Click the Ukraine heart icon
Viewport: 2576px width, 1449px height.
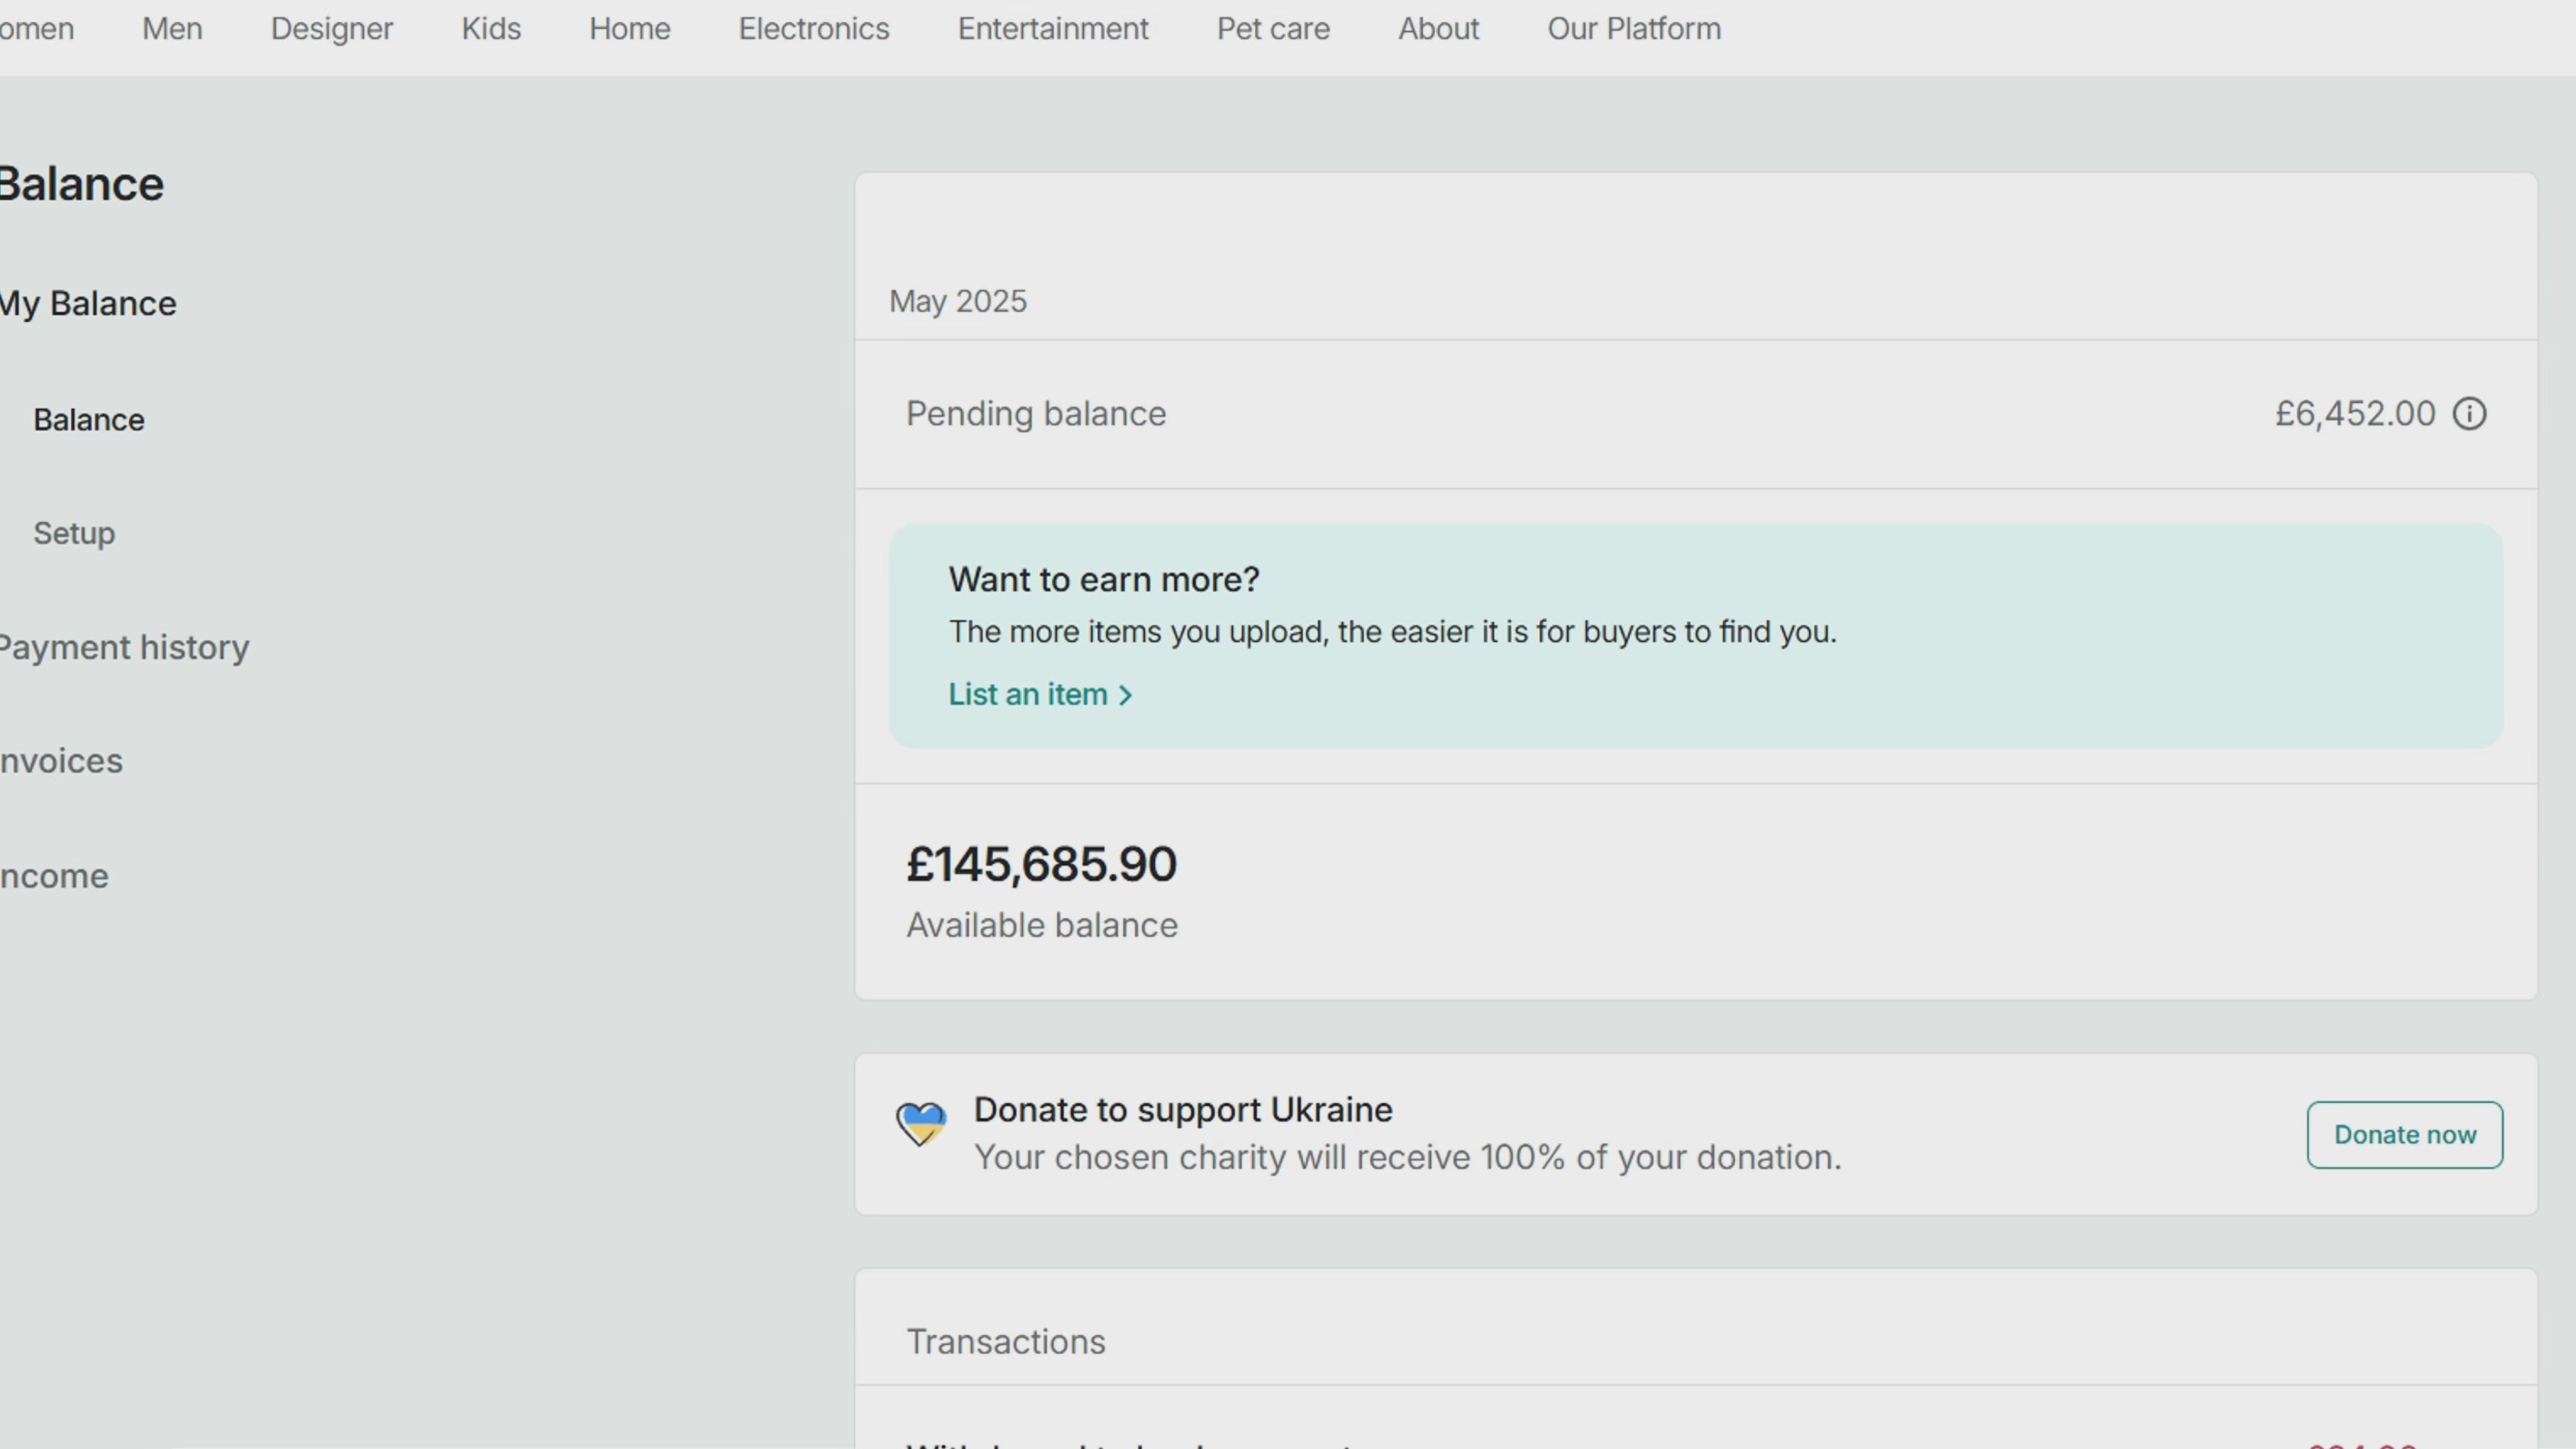(920, 1124)
